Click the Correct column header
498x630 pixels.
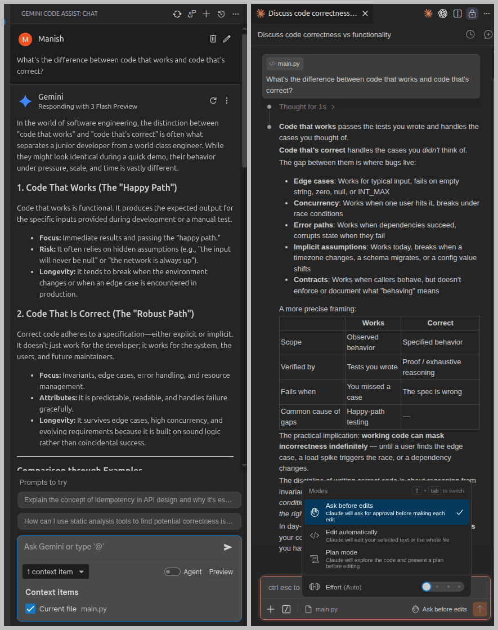coord(440,323)
